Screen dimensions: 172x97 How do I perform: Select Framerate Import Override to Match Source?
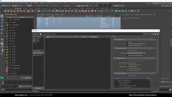pyautogui.click(x=127, y=65)
